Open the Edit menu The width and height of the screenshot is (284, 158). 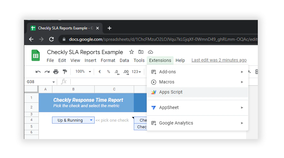coord(62,60)
